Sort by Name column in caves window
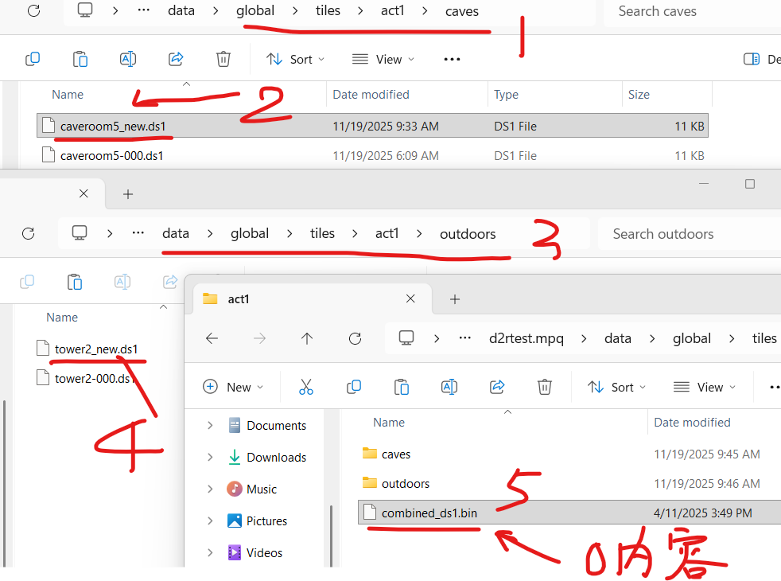The width and height of the screenshot is (781, 581). coord(68,94)
